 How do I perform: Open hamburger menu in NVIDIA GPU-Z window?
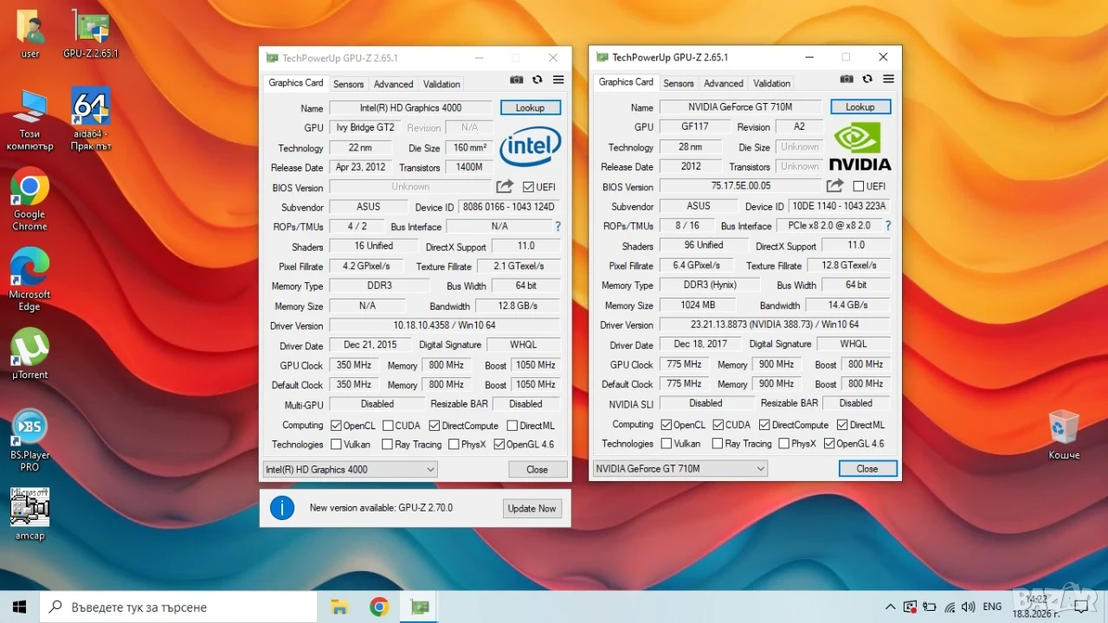pos(888,79)
